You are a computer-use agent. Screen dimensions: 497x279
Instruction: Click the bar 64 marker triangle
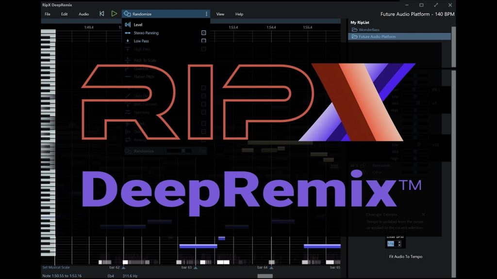(271, 267)
